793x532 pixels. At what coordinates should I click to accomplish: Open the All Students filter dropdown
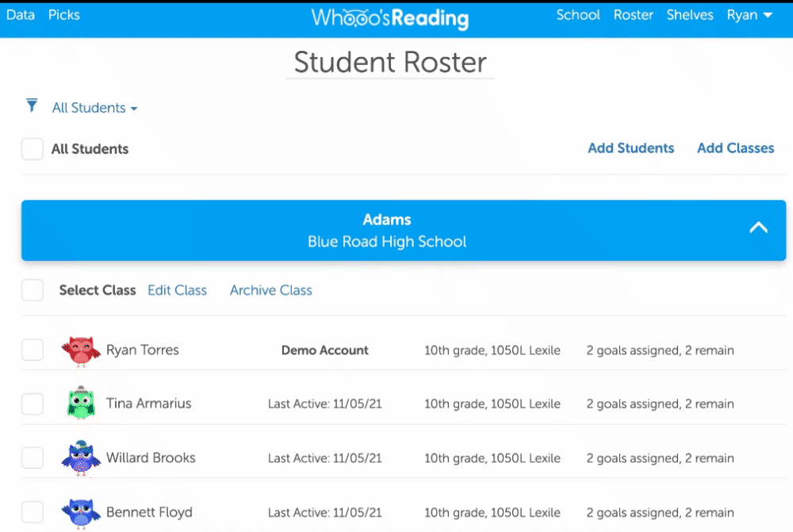(94, 108)
